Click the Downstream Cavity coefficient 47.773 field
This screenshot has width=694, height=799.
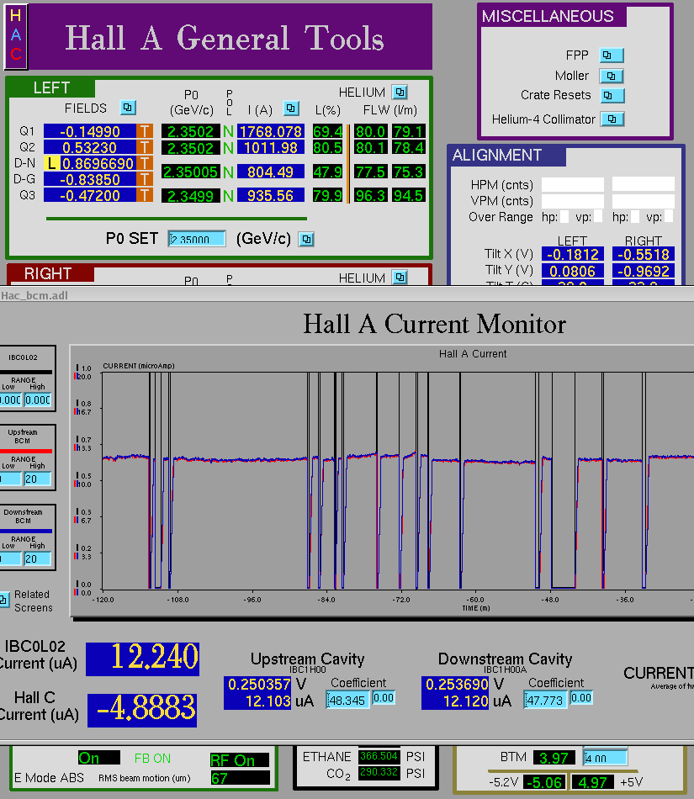(x=545, y=700)
